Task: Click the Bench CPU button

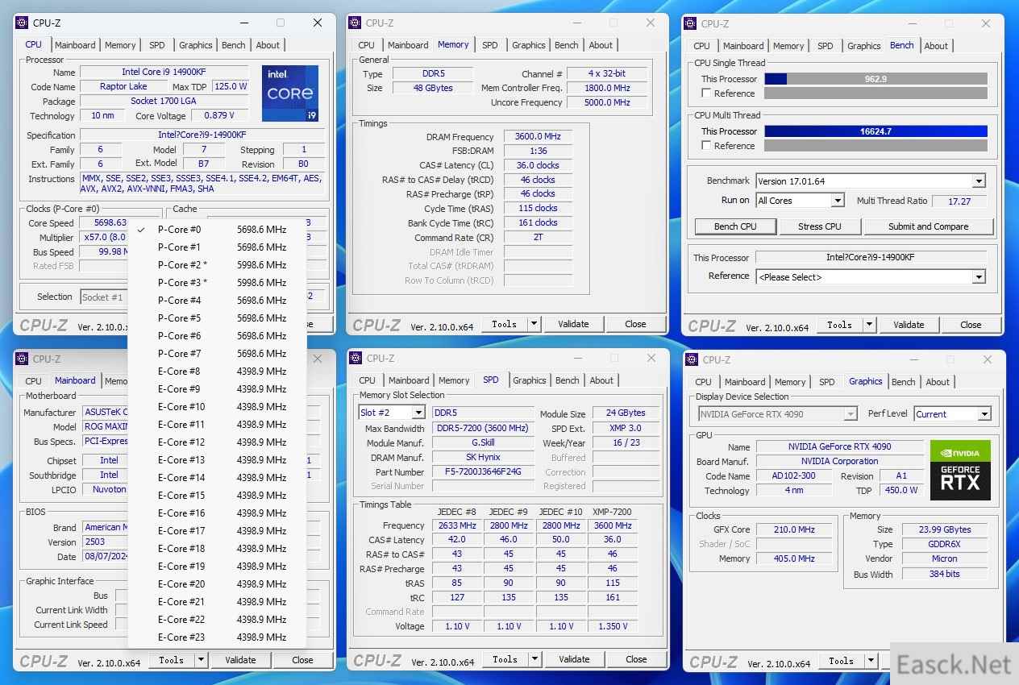Action: 735,226
